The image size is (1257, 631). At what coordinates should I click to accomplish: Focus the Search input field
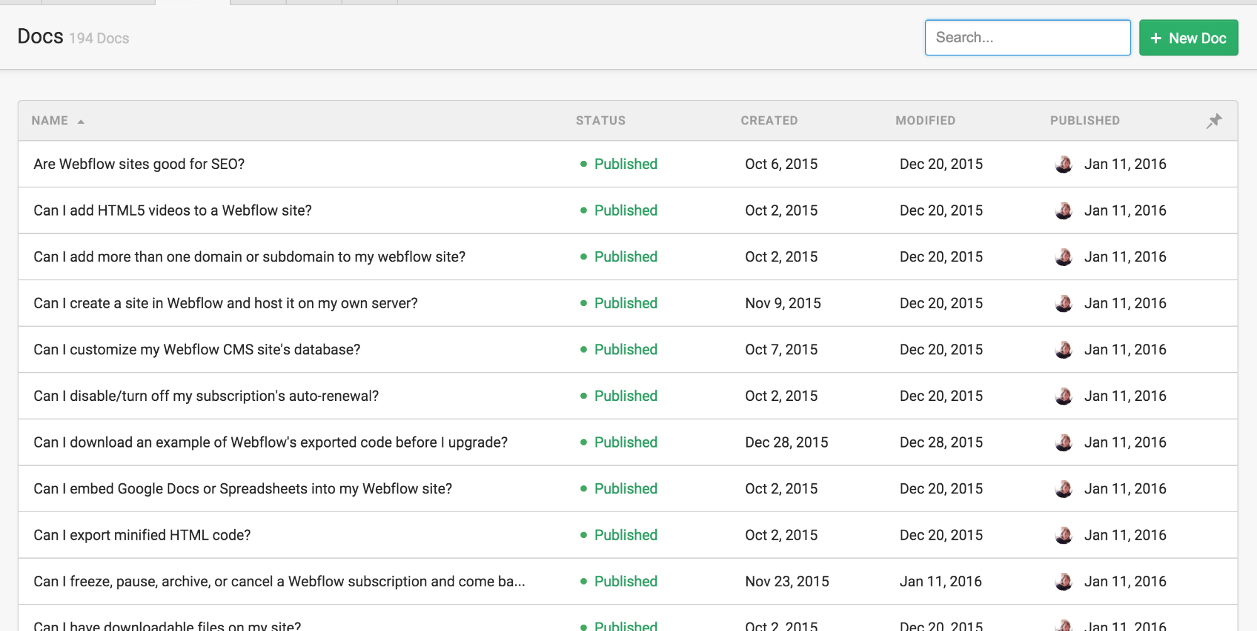pos(1027,38)
